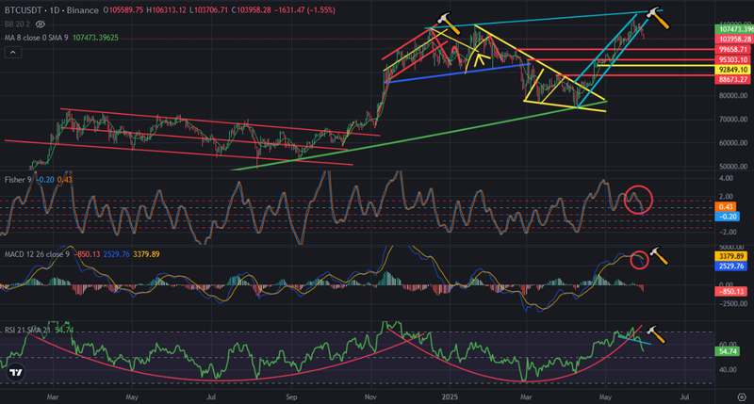This screenshot has height=404, width=754.
Task: Click the 50000.00 price axis level
Action: [x=733, y=167]
